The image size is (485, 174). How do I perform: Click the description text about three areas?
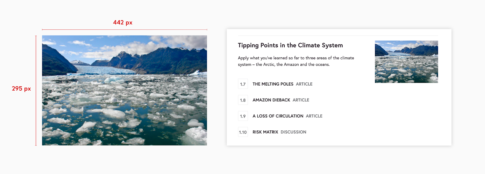[x=296, y=61]
